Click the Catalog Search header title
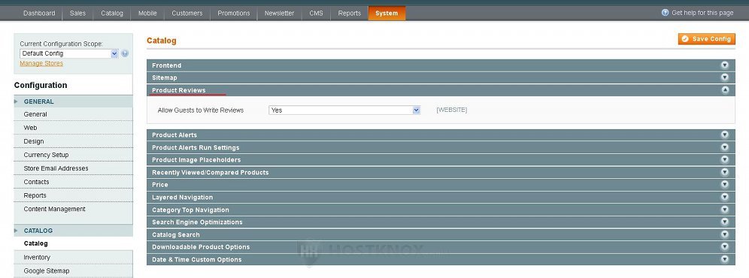Viewport: 749px width, 278px height. [176, 234]
